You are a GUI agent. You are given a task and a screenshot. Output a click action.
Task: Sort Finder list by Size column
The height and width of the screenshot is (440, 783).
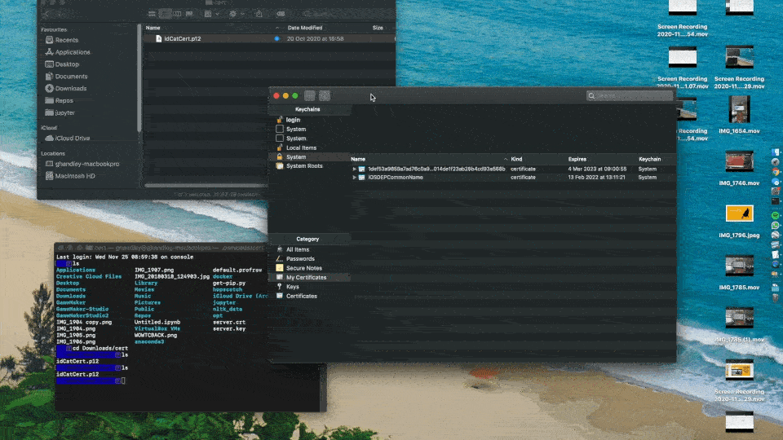coord(378,28)
